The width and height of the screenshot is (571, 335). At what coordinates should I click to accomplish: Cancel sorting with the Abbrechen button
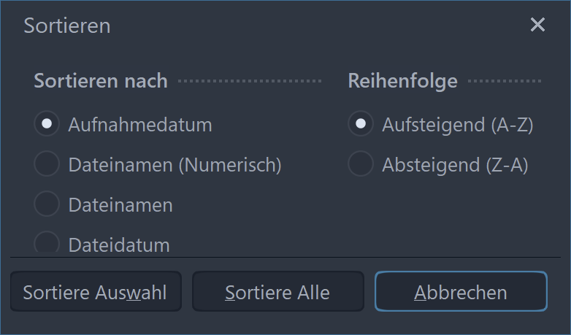click(461, 292)
